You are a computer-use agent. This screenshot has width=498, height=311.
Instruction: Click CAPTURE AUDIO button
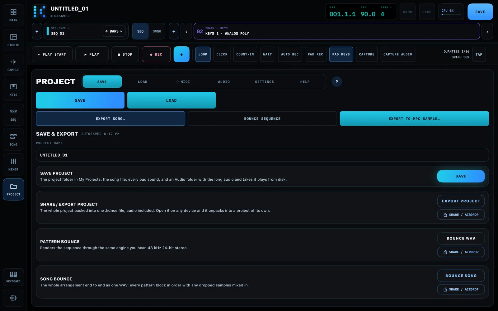(398, 54)
